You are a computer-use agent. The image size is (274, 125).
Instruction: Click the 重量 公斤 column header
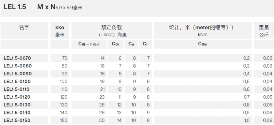[x=264, y=31]
